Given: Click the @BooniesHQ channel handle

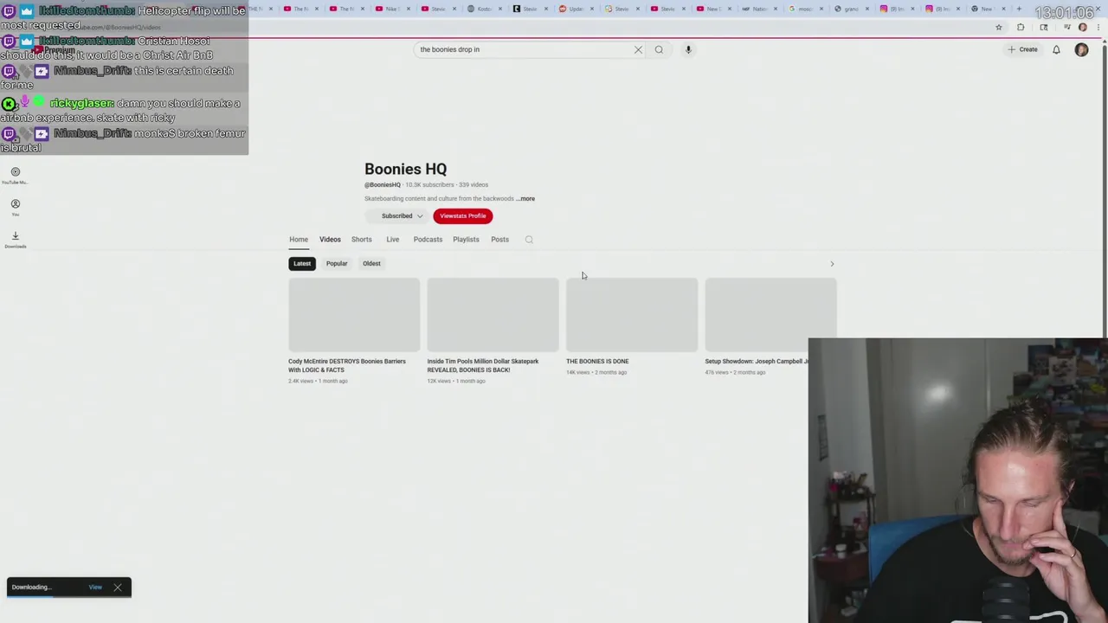Looking at the screenshot, I should (x=383, y=185).
